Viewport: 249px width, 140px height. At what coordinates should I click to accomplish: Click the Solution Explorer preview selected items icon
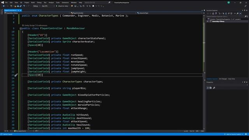click(x=240, y=14)
